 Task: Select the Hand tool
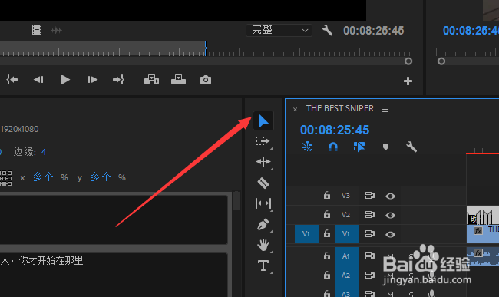pos(263,245)
